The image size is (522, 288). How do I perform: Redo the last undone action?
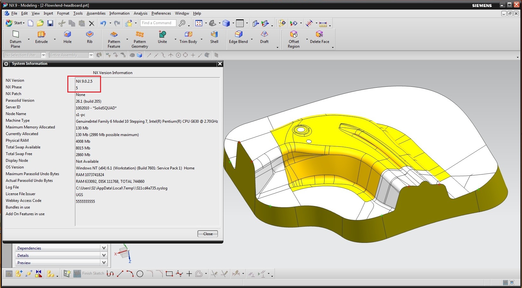coord(117,23)
